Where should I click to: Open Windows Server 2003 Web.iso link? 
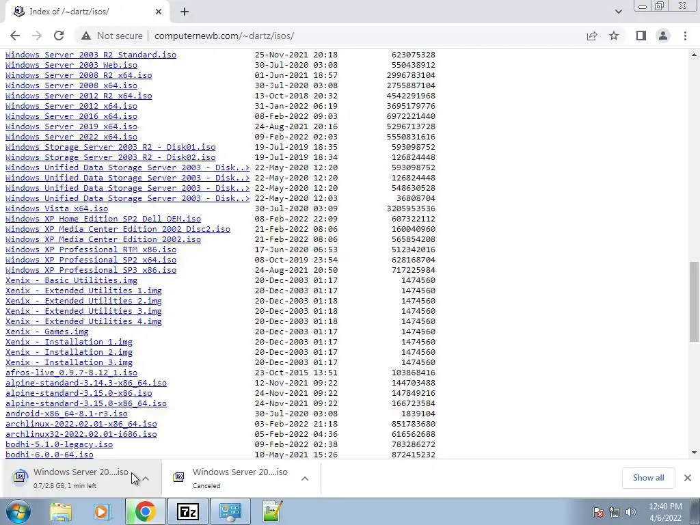71,65
